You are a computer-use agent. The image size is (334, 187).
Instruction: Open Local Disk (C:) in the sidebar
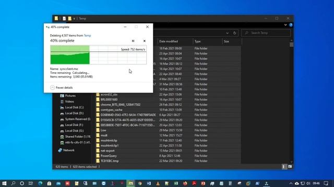(x=74, y=108)
